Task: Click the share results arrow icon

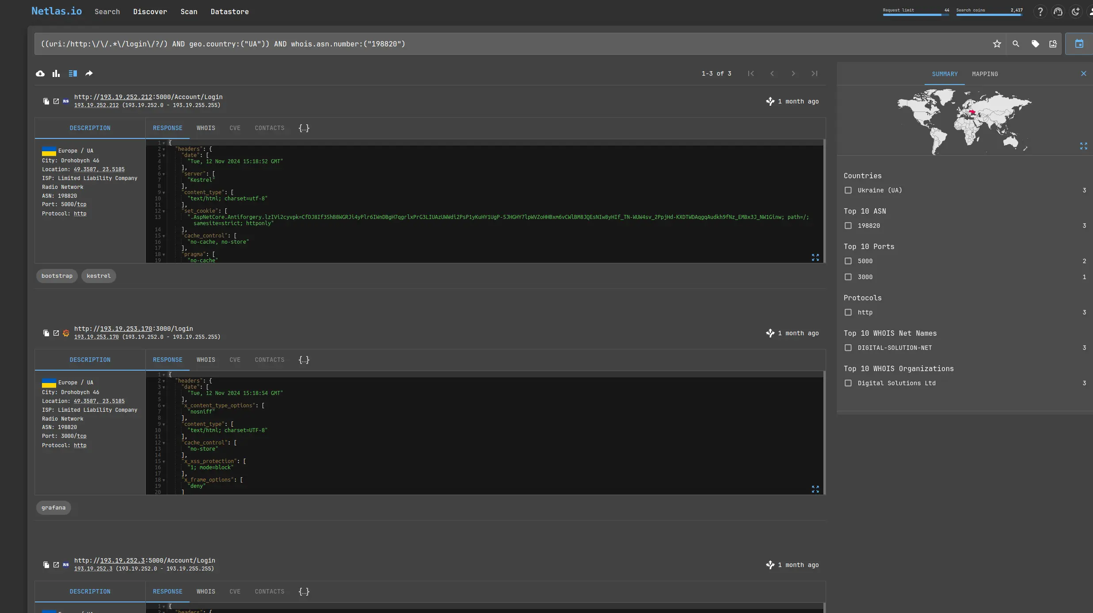Action: 89,73
